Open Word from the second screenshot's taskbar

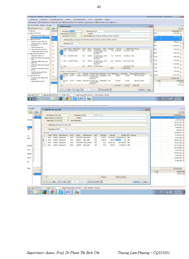tap(68, 192)
